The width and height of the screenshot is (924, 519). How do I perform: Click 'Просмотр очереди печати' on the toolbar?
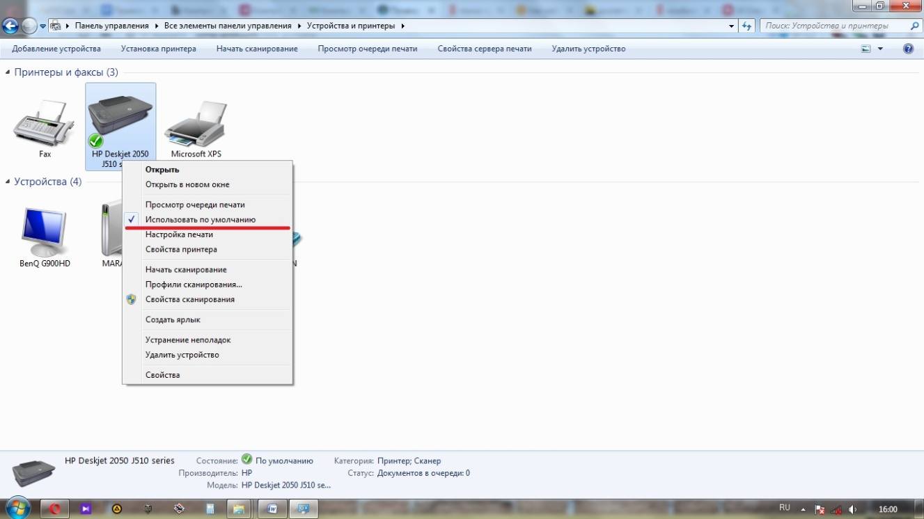368,49
